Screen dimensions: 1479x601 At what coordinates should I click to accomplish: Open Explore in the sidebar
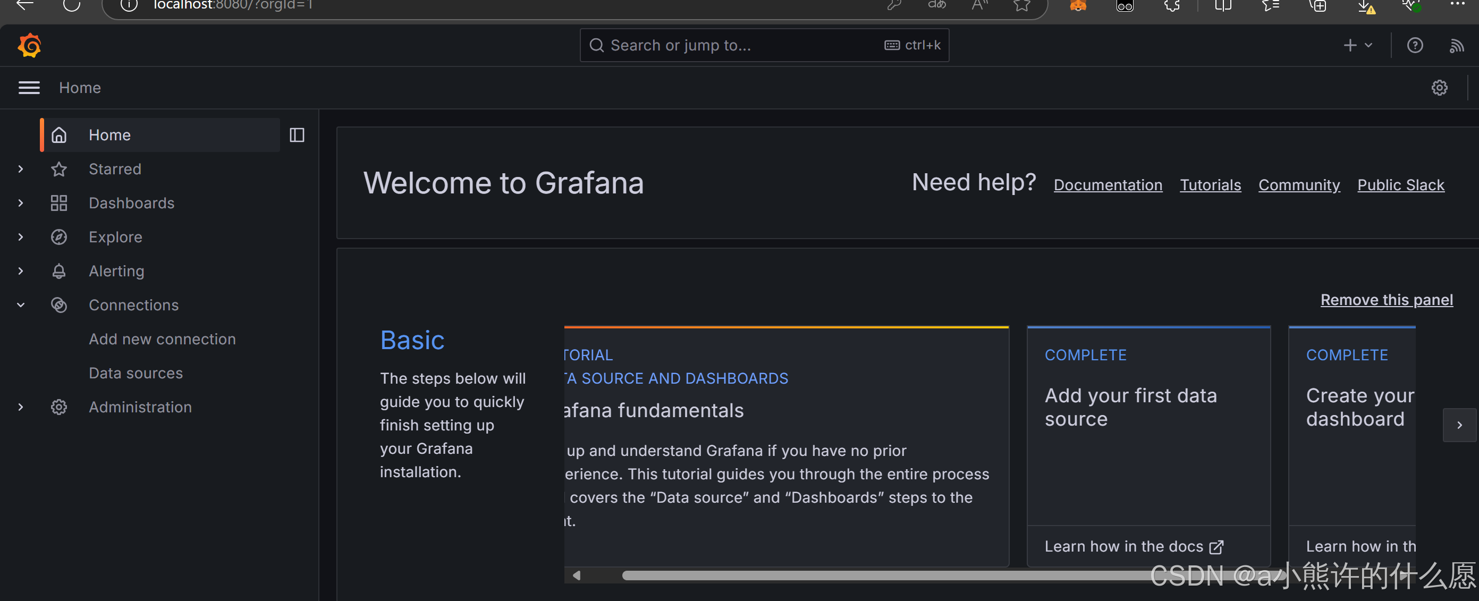(x=115, y=237)
